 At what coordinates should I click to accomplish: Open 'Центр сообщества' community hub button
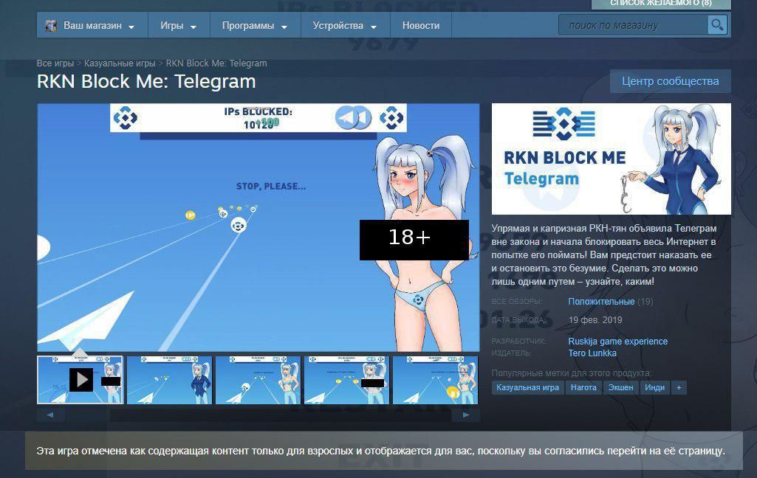(670, 81)
